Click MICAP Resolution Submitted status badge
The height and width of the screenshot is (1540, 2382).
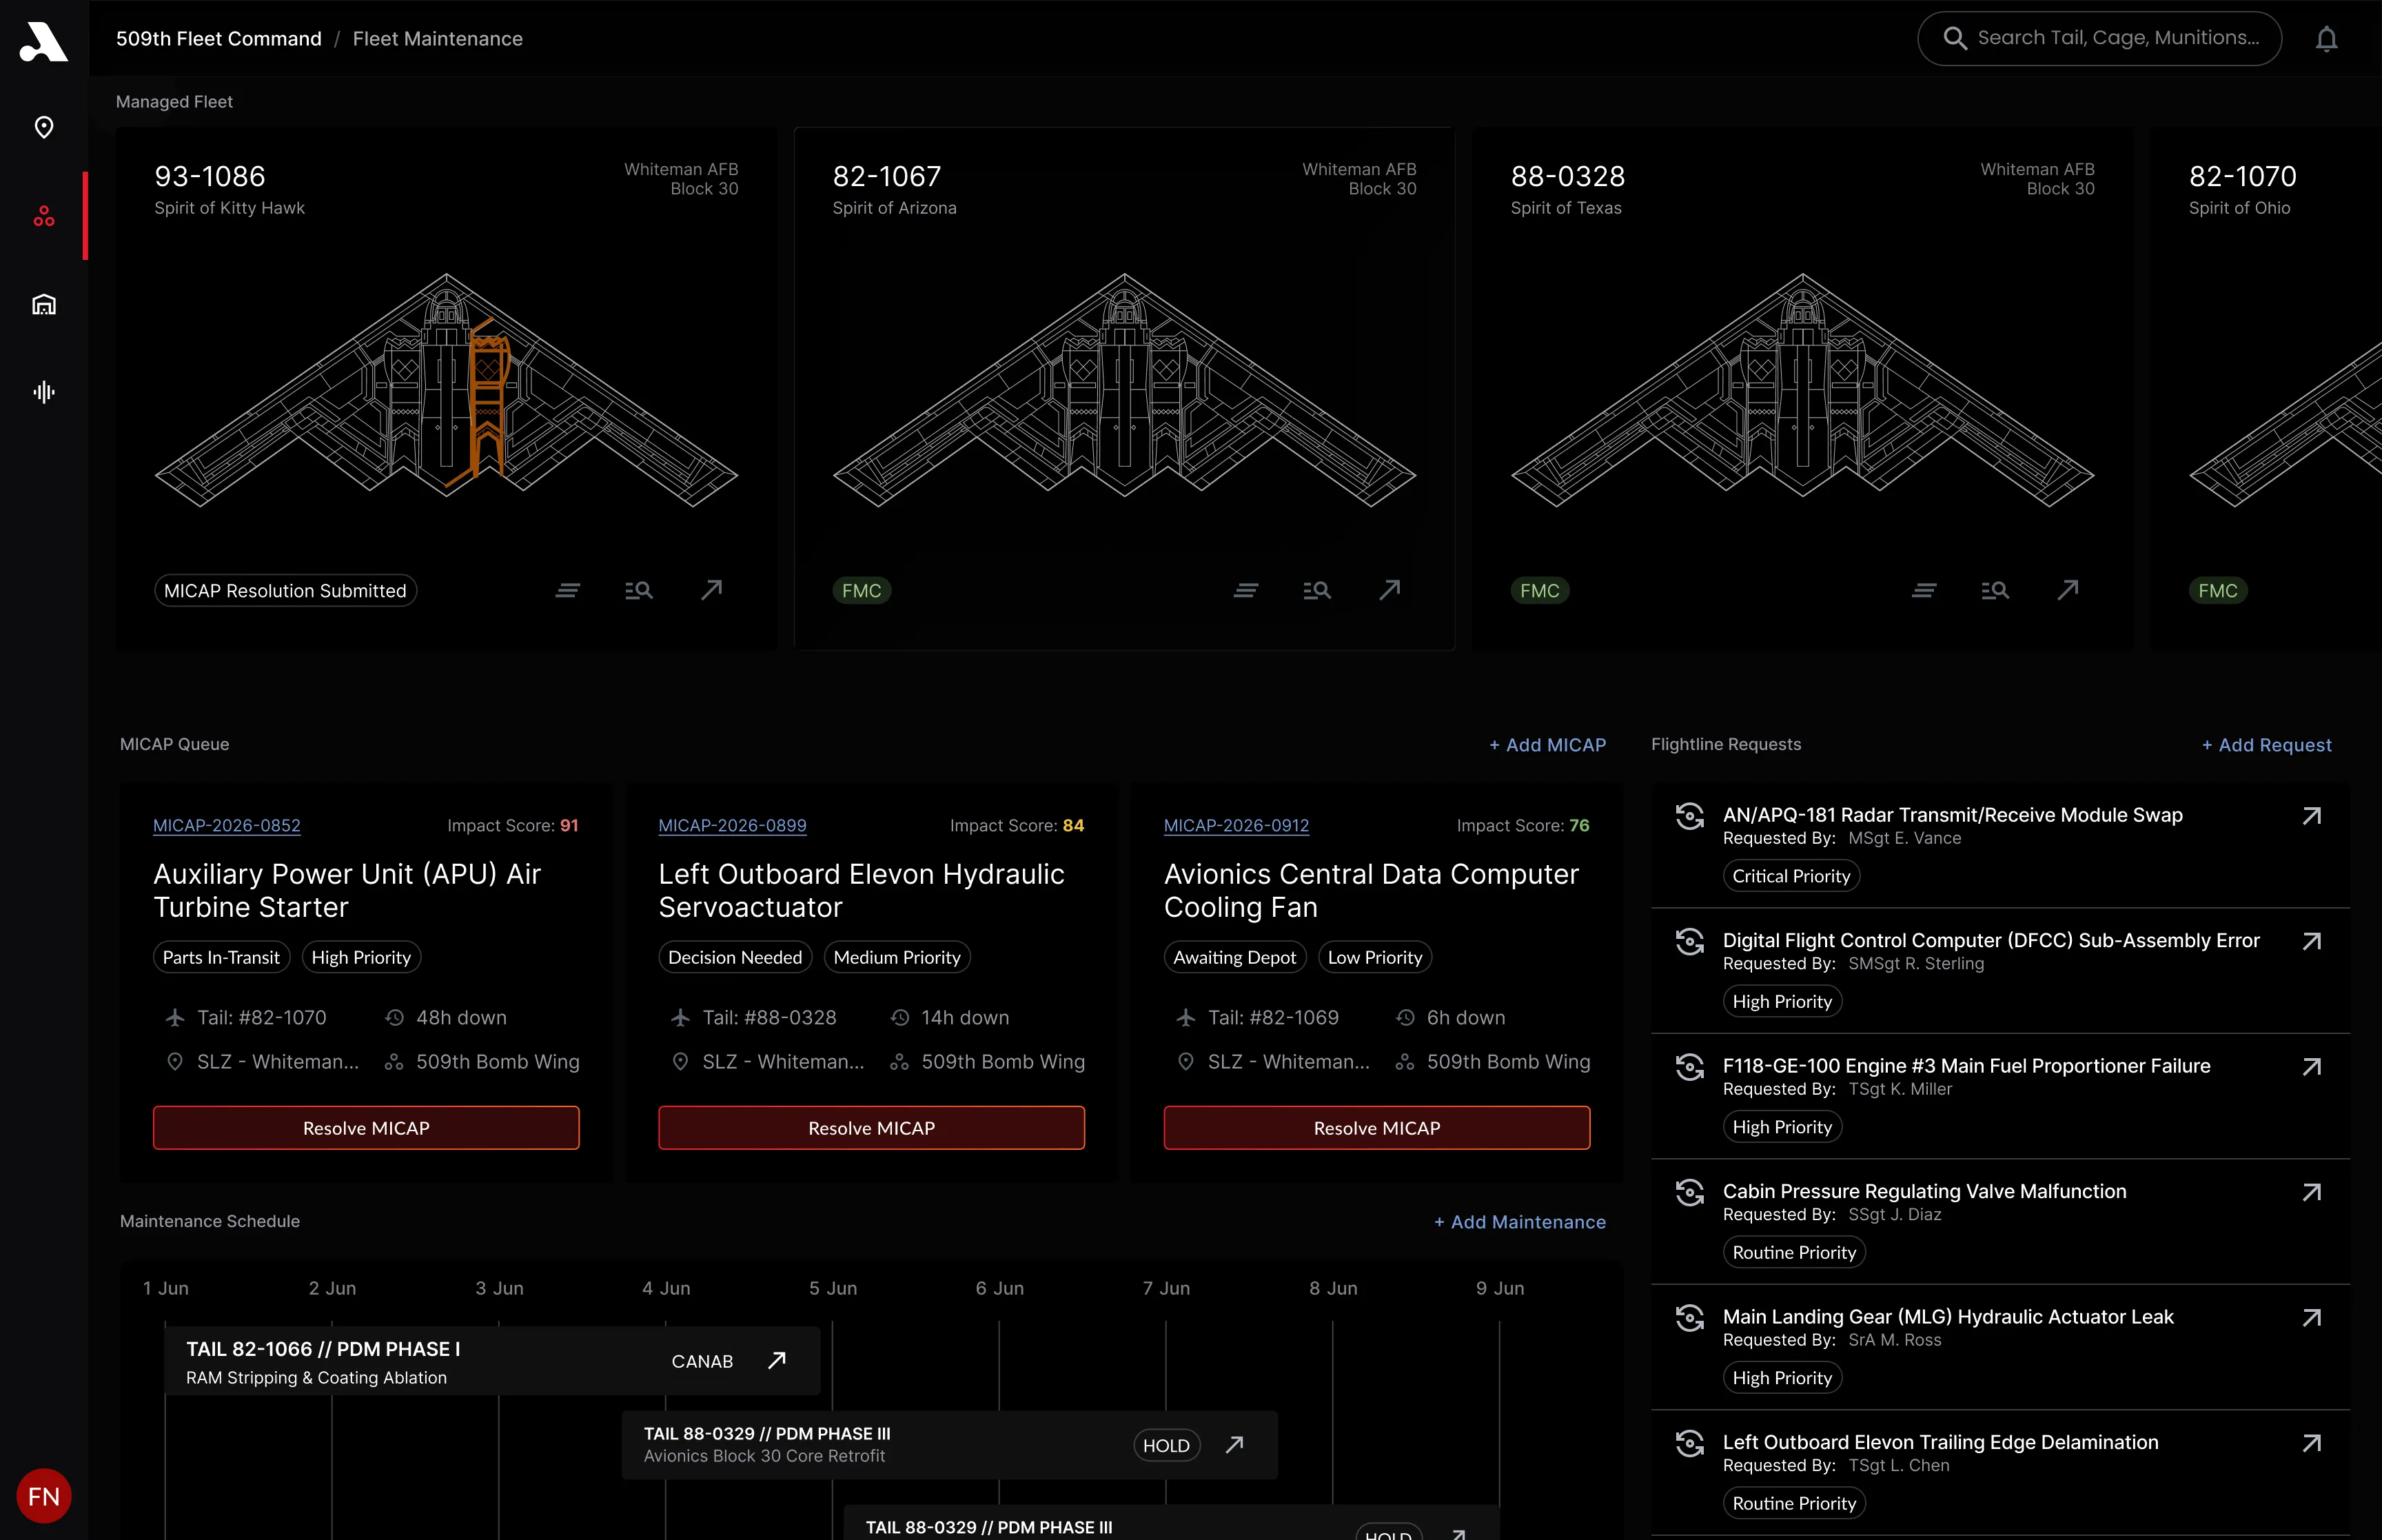(285, 591)
